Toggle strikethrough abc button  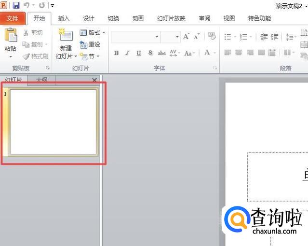pos(161,53)
